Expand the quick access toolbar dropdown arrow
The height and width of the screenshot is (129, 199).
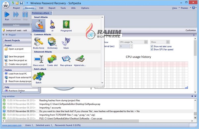tap(27, 3)
